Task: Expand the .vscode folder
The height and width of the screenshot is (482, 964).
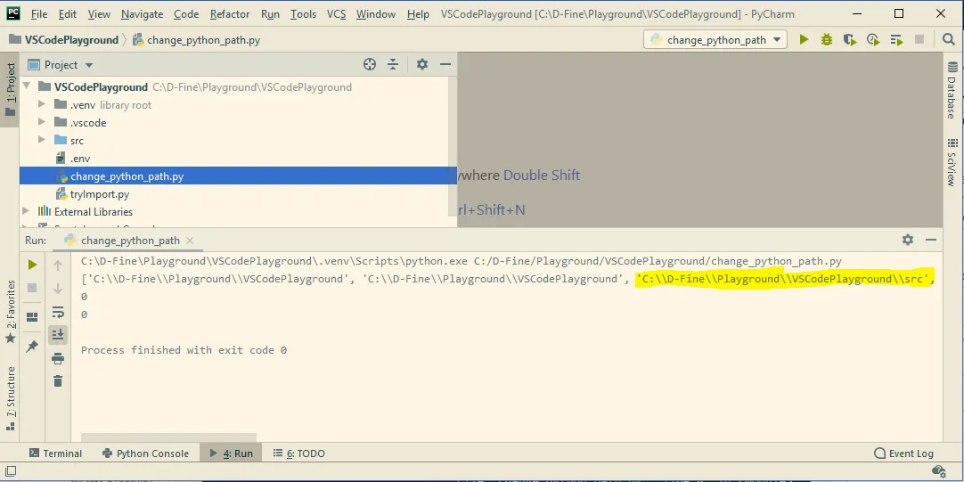Action: point(42,122)
